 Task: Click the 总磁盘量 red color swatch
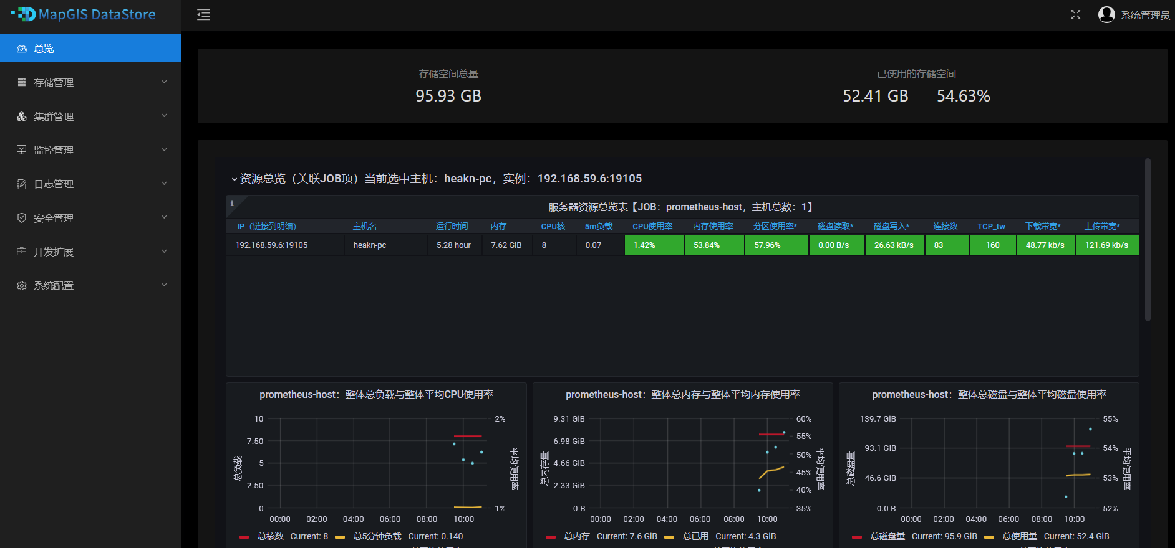(x=857, y=537)
